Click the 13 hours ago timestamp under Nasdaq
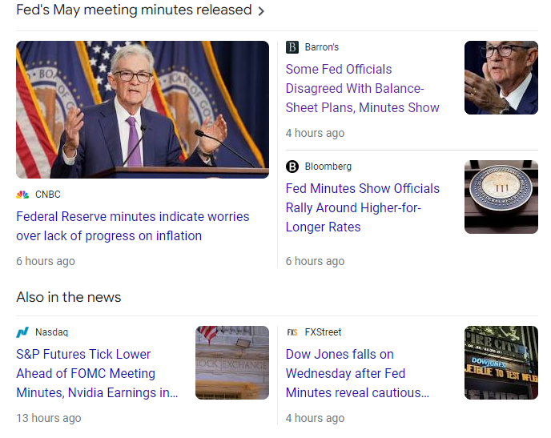 [x=49, y=418]
